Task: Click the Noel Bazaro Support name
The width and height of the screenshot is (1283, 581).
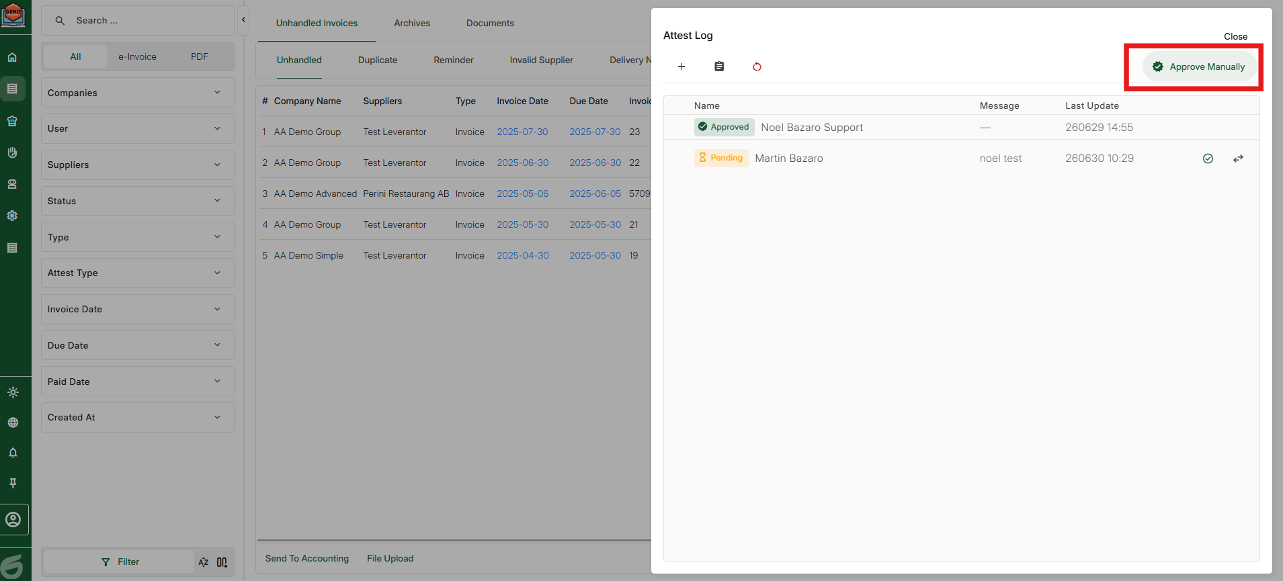Action: pyautogui.click(x=812, y=128)
